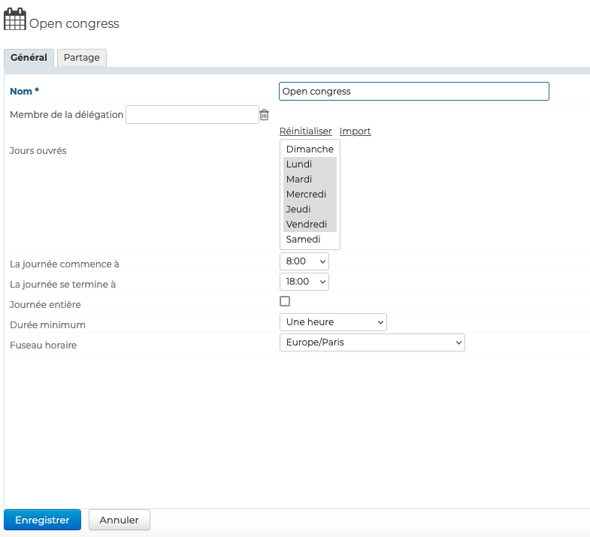Select Samedi in working days list
Viewport: 590px width, 537px height.
pyautogui.click(x=304, y=240)
